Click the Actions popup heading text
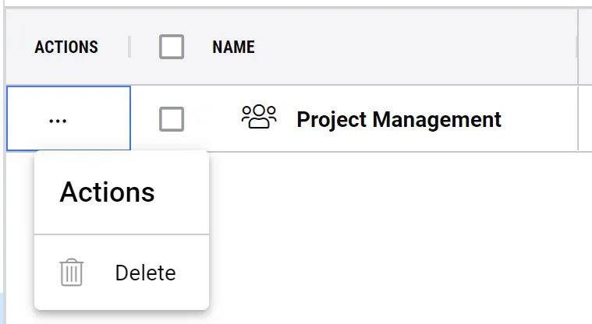Image resolution: width=592 pixels, height=324 pixels. (x=107, y=192)
